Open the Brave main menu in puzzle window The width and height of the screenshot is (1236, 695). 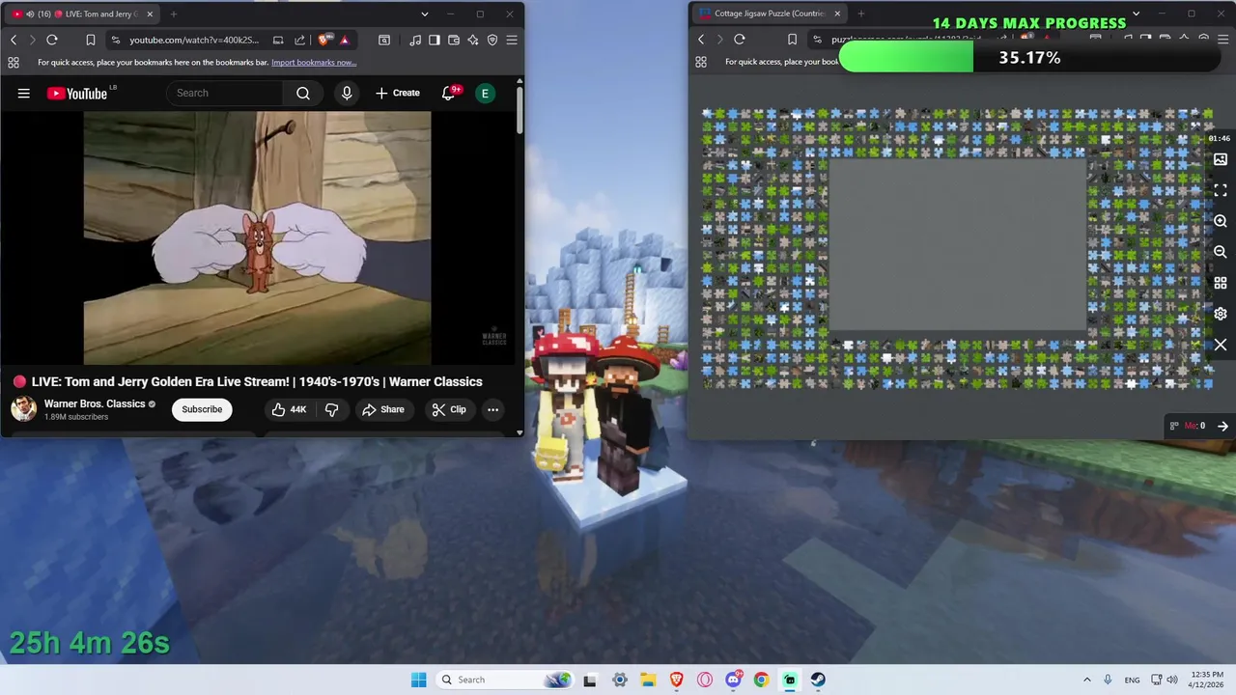pyautogui.click(x=1222, y=40)
